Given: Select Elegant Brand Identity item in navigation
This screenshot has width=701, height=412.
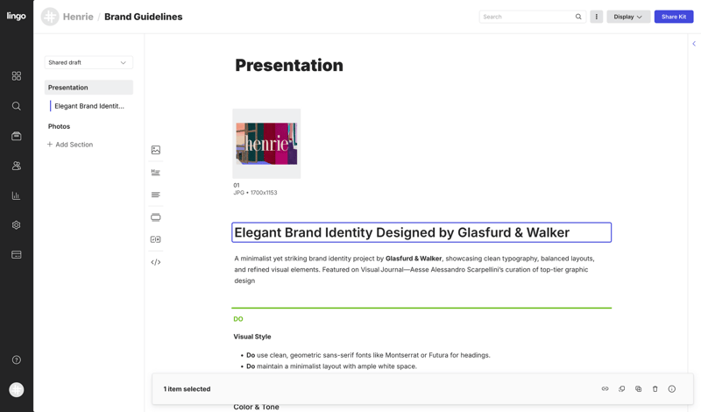Looking at the screenshot, I should tap(89, 106).
